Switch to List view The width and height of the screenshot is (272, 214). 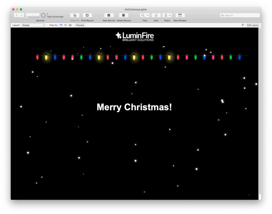(x=65, y=25)
